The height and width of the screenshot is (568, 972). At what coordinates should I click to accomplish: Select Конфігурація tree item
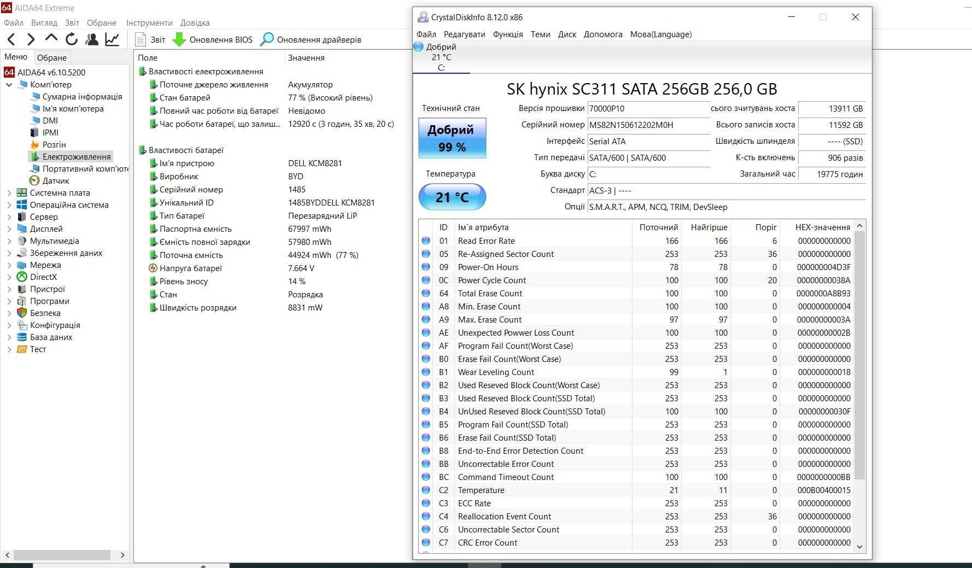tap(55, 325)
